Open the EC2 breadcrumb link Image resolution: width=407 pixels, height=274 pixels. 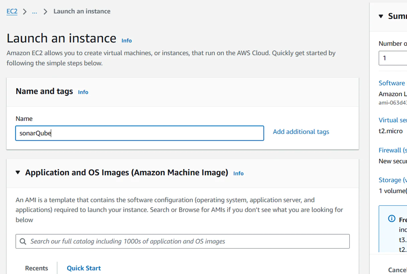[x=12, y=11]
